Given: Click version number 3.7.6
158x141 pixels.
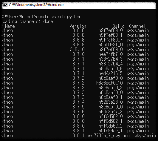Looking at the screenshot, I should coord(78,112).
